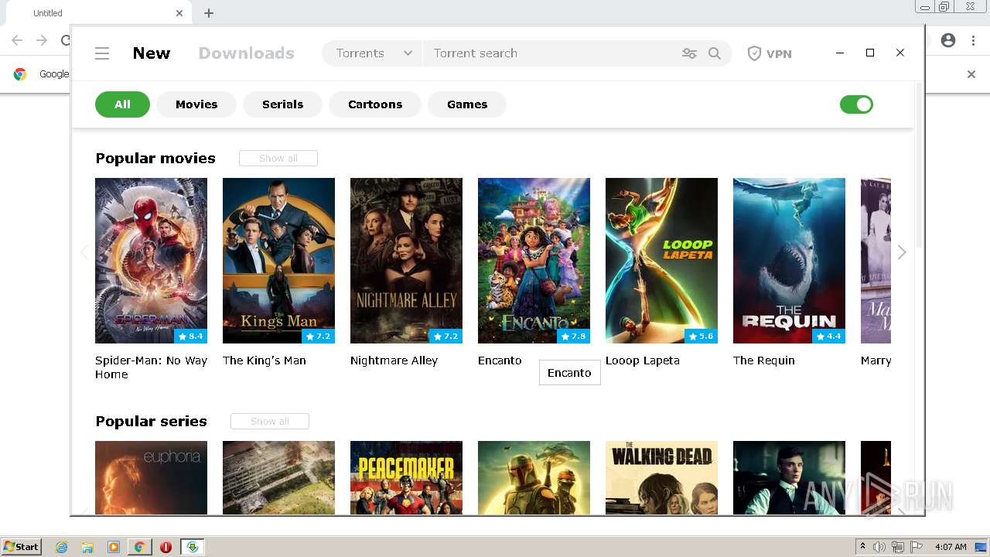Open search filter settings icon
Image resolution: width=990 pixels, height=557 pixels.
click(689, 53)
